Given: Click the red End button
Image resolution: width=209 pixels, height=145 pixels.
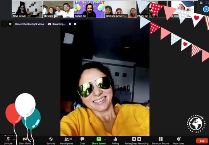Looking at the screenshot, I should click(x=202, y=141).
